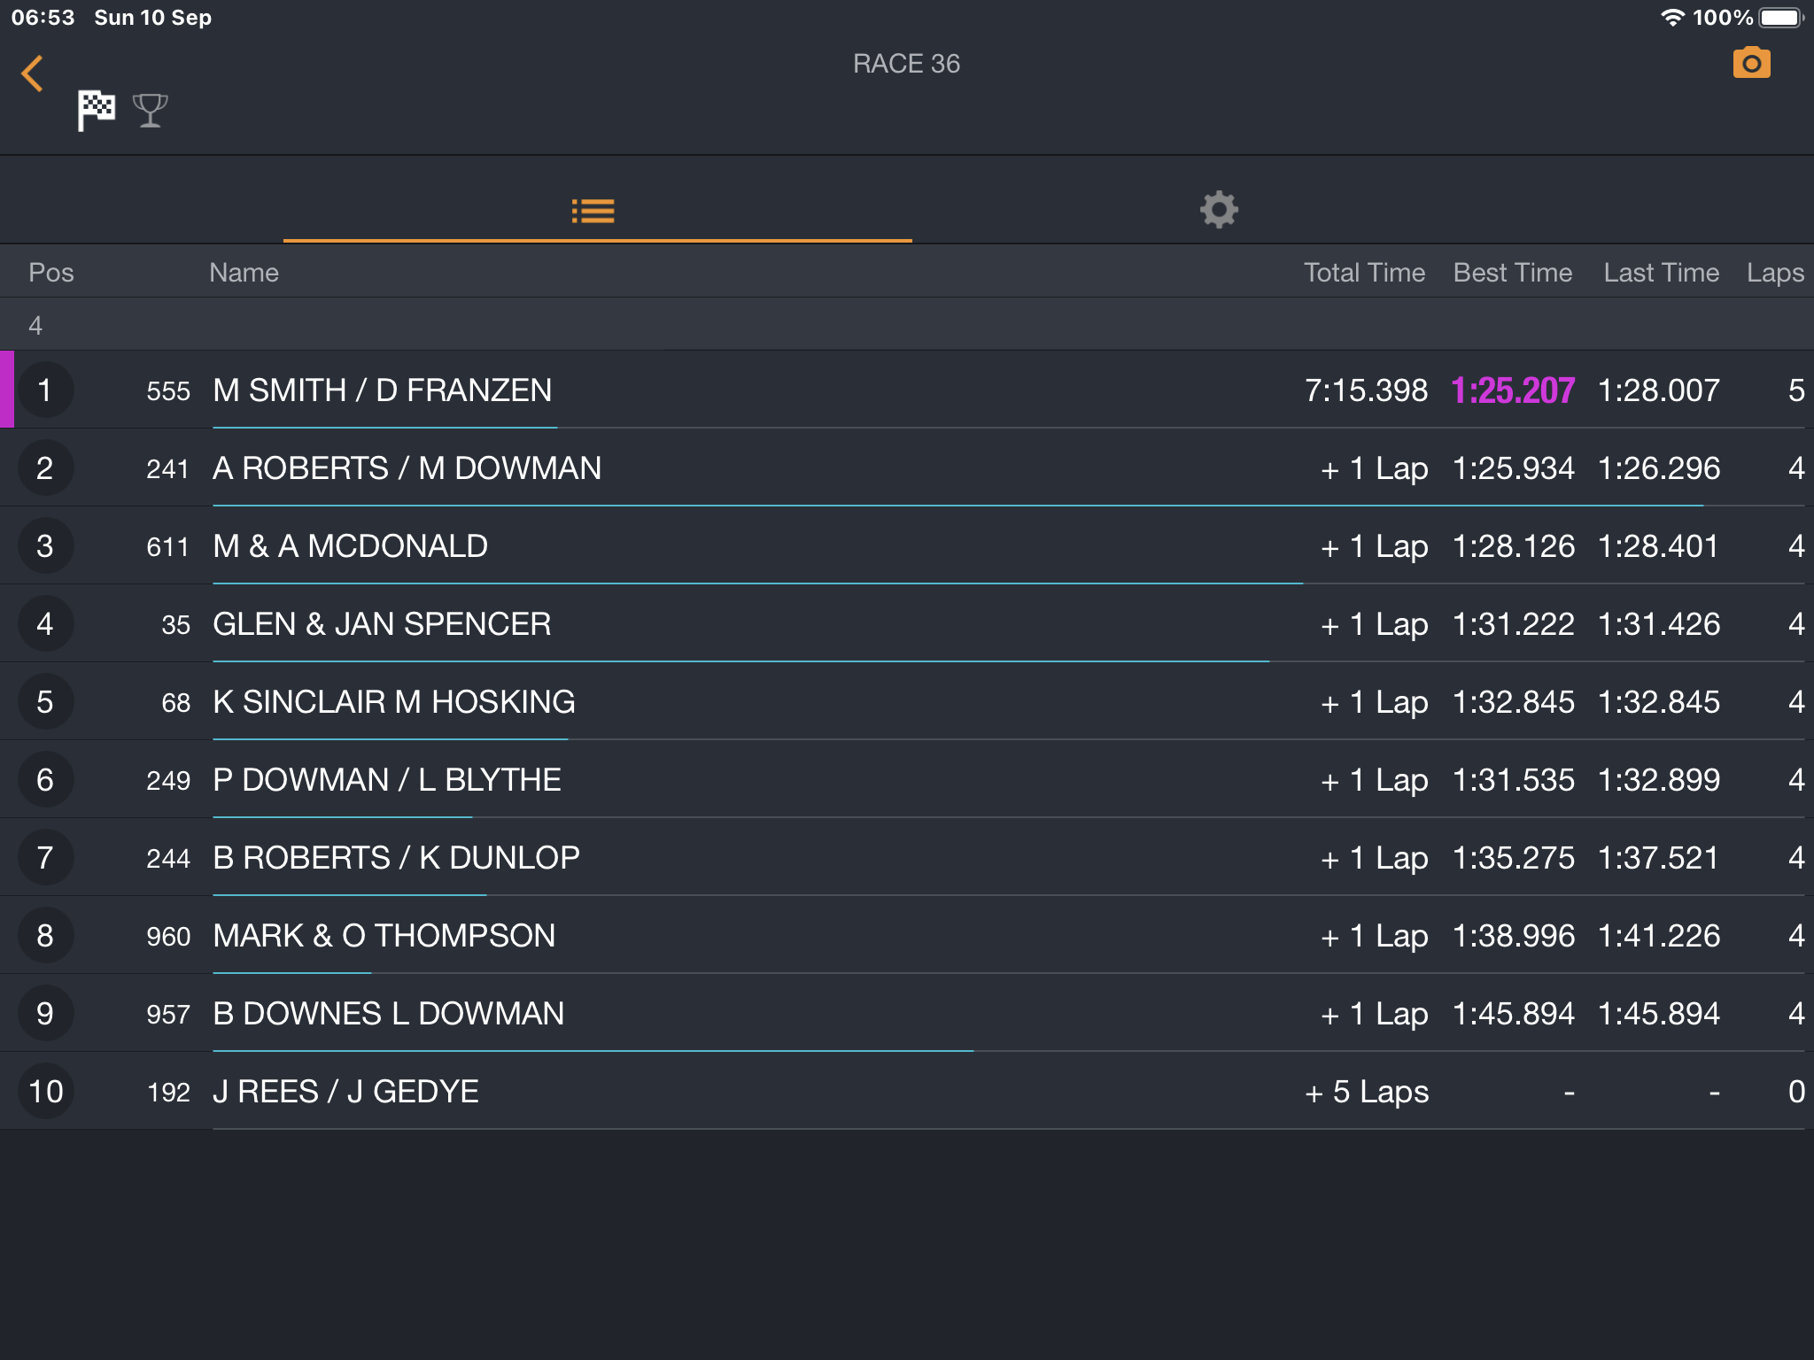Select the trophy icon
Image resolution: width=1814 pixels, height=1360 pixels.
point(150,111)
